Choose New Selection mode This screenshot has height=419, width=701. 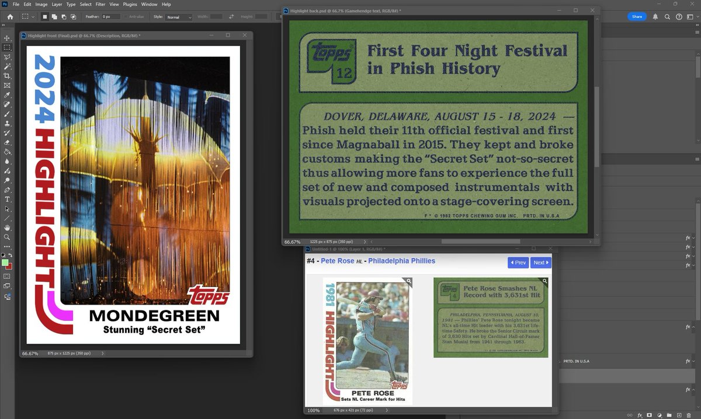(x=45, y=17)
